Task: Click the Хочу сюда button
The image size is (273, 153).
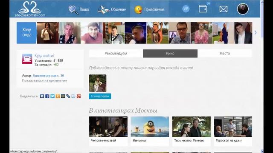Action: coord(26,33)
